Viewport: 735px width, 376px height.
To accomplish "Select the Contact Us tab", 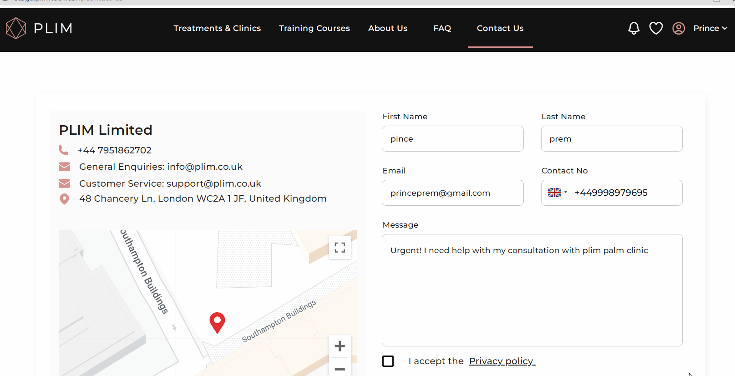I will [500, 28].
